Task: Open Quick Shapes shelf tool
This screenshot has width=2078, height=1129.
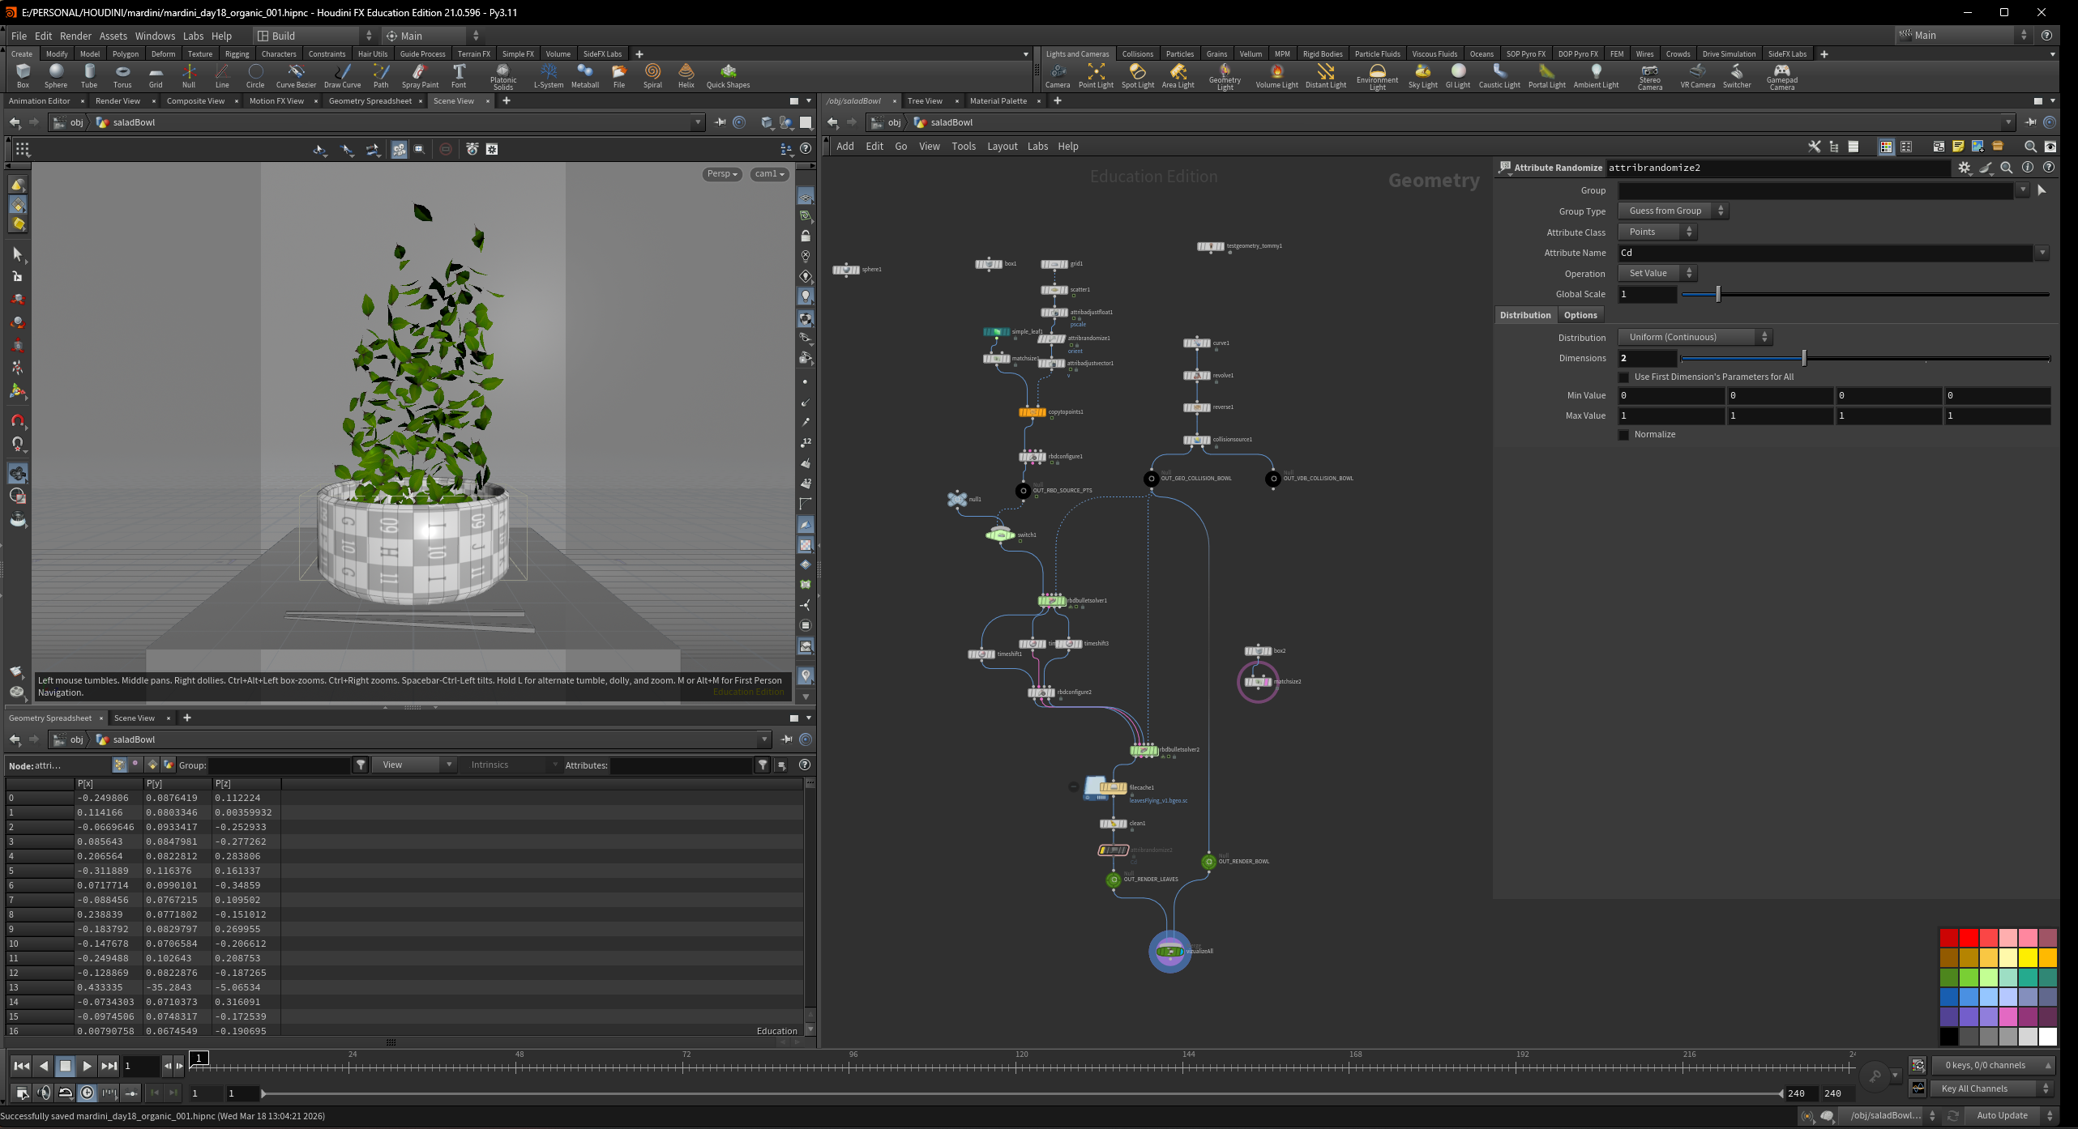Action: point(728,75)
